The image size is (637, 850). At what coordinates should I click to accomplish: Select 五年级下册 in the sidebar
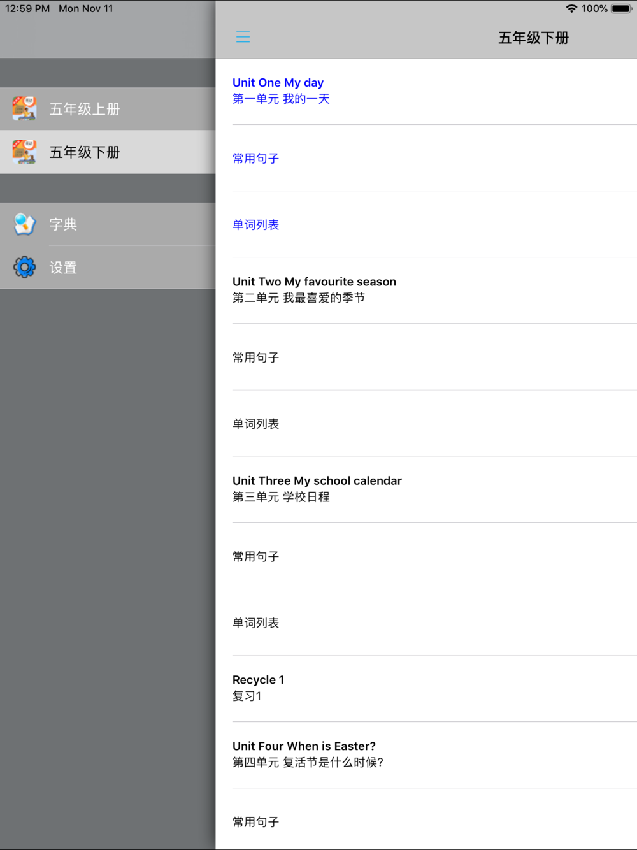click(108, 152)
